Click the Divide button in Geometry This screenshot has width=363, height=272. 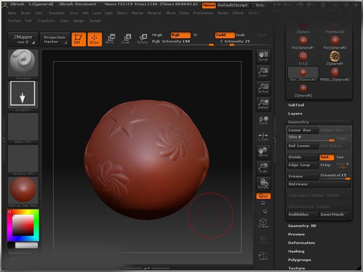click(x=302, y=157)
